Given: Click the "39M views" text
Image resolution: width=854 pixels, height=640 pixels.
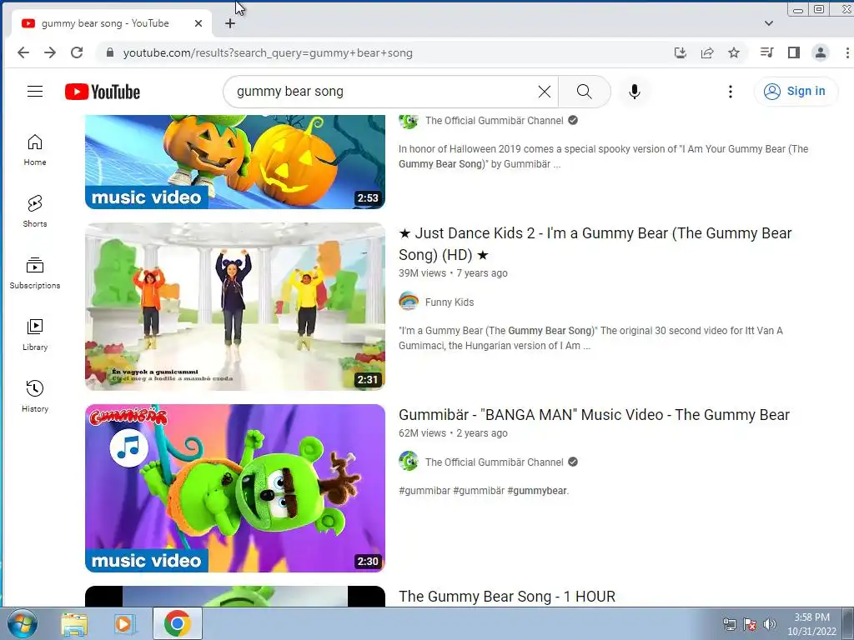Looking at the screenshot, I should [x=422, y=273].
